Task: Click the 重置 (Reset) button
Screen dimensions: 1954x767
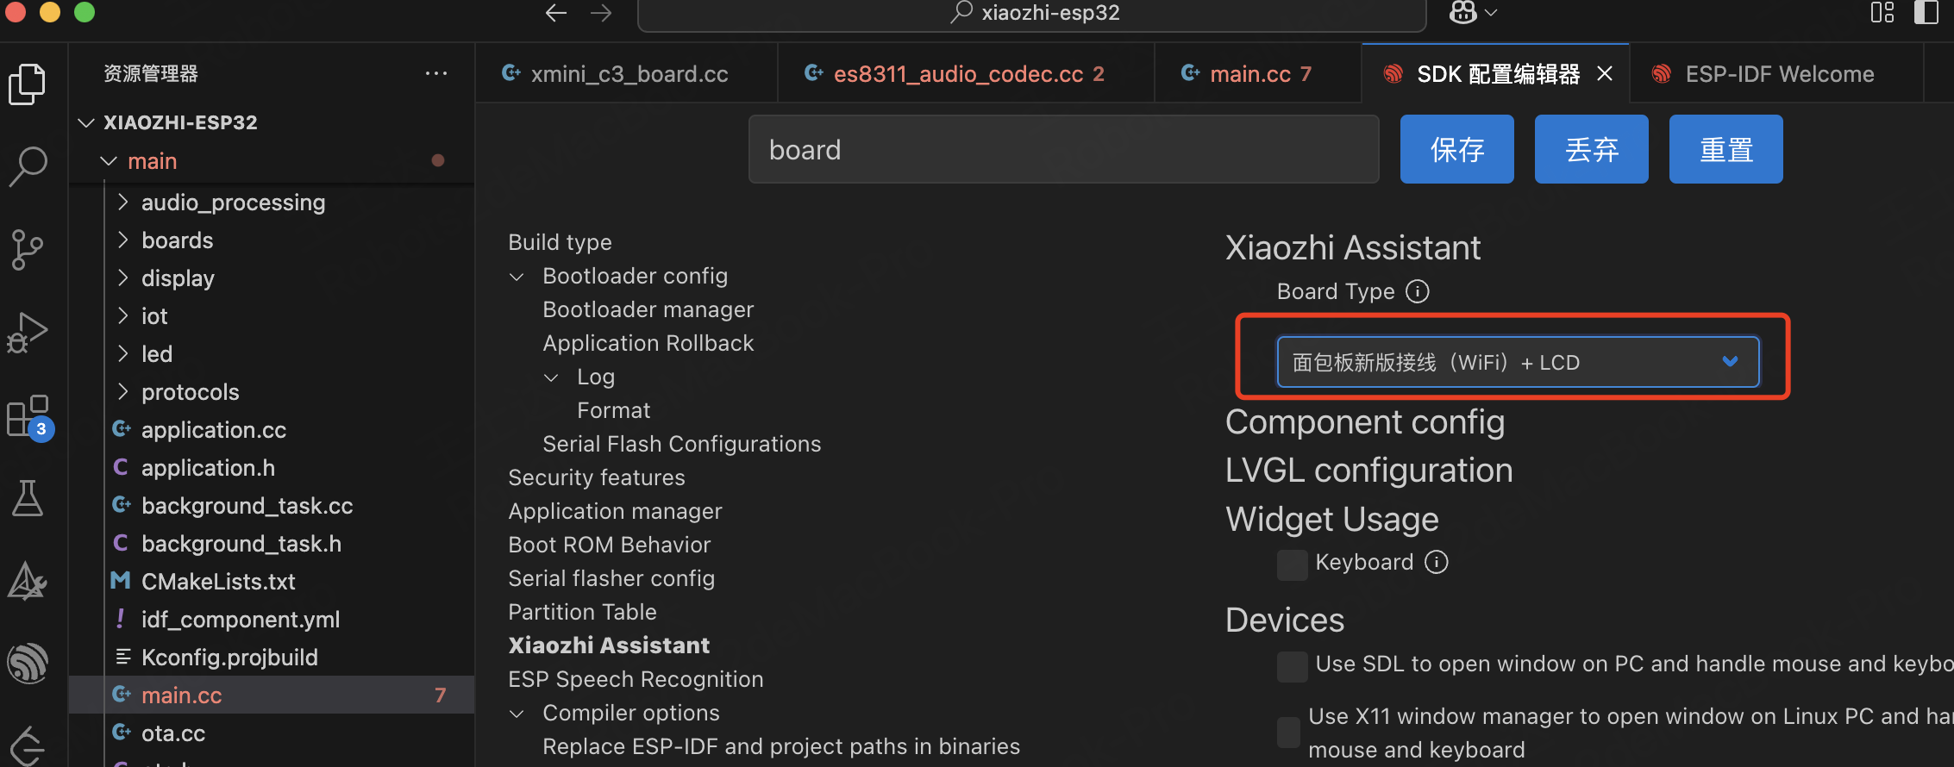Action: [1725, 149]
